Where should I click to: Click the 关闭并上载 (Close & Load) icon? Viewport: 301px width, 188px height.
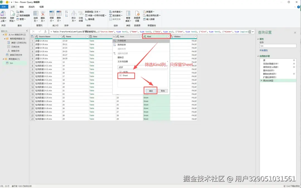(4, 16)
